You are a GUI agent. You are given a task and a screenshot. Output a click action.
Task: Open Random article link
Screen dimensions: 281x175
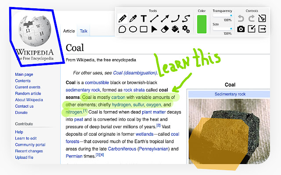[x=28, y=93]
